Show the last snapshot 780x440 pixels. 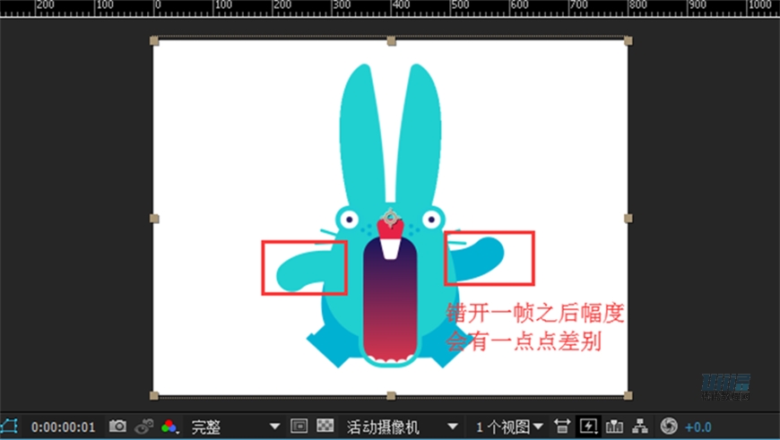pos(143,426)
